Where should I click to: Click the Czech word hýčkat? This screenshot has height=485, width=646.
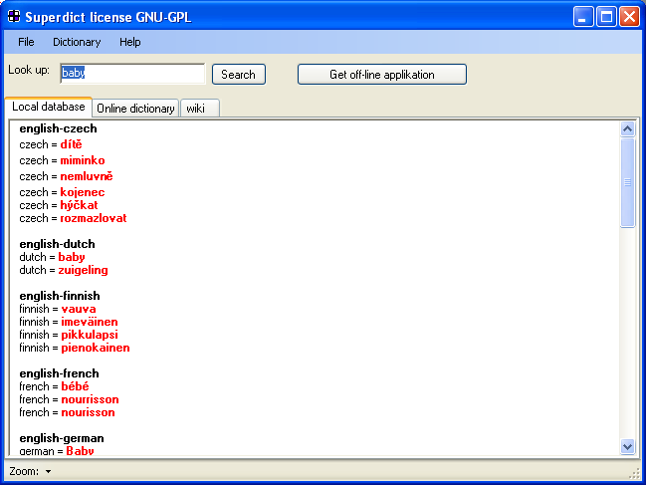point(79,205)
